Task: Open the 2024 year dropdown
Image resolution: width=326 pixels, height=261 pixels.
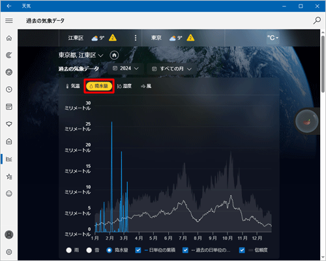Action: (126, 69)
